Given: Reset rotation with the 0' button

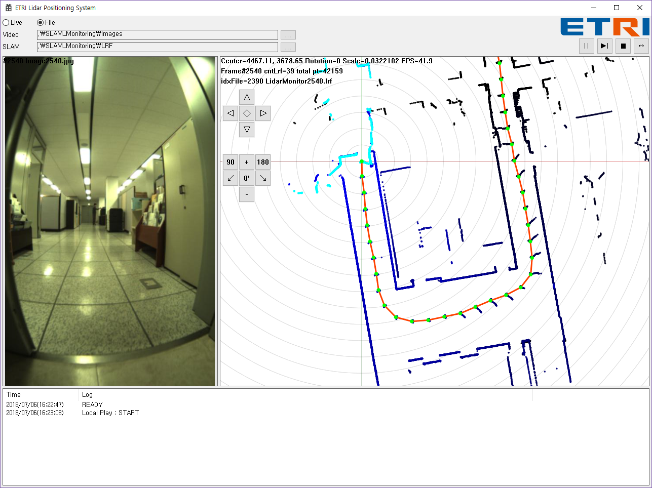Looking at the screenshot, I should tap(247, 178).
